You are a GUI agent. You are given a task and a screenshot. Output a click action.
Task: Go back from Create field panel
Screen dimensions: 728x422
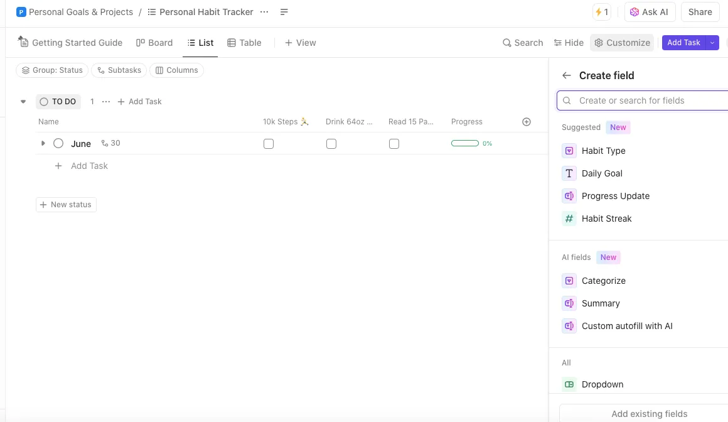click(567, 75)
